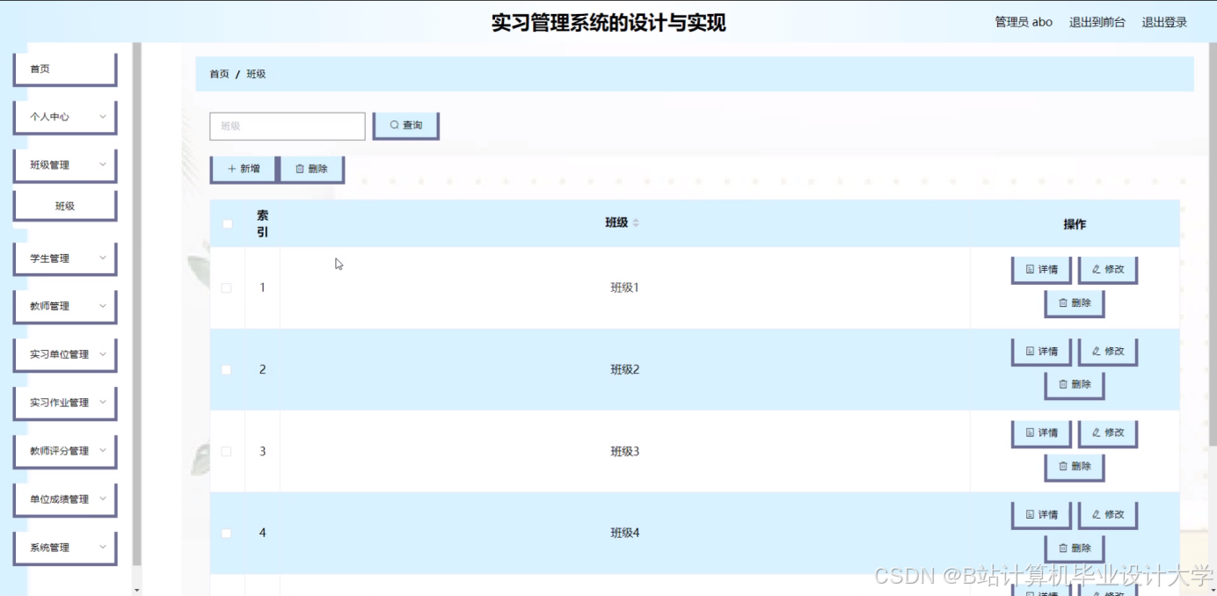Viewport: 1217px width, 596px height.
Task: Check the checkbox for row 1 班级1
Action: pyautogui.click(x=227, y=287)
